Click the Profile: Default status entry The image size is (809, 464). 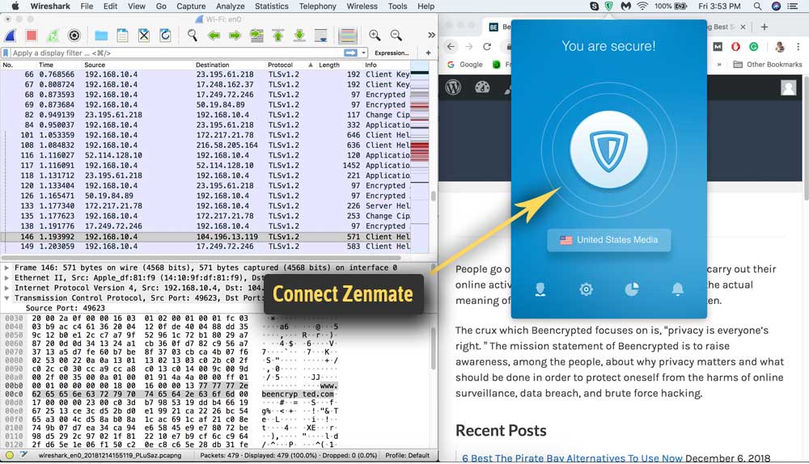pos(407,455)
